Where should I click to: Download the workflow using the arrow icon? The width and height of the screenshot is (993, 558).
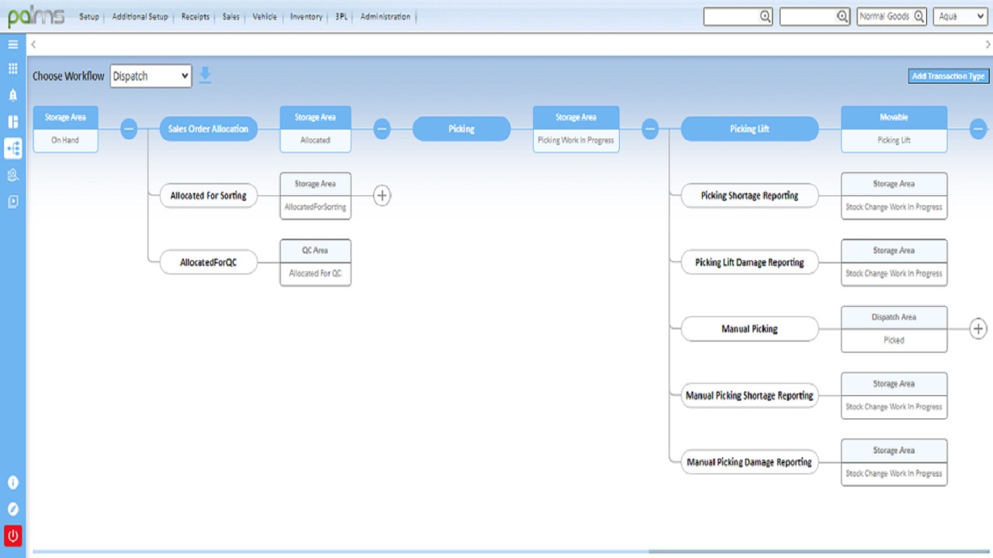tap(205, 75)
